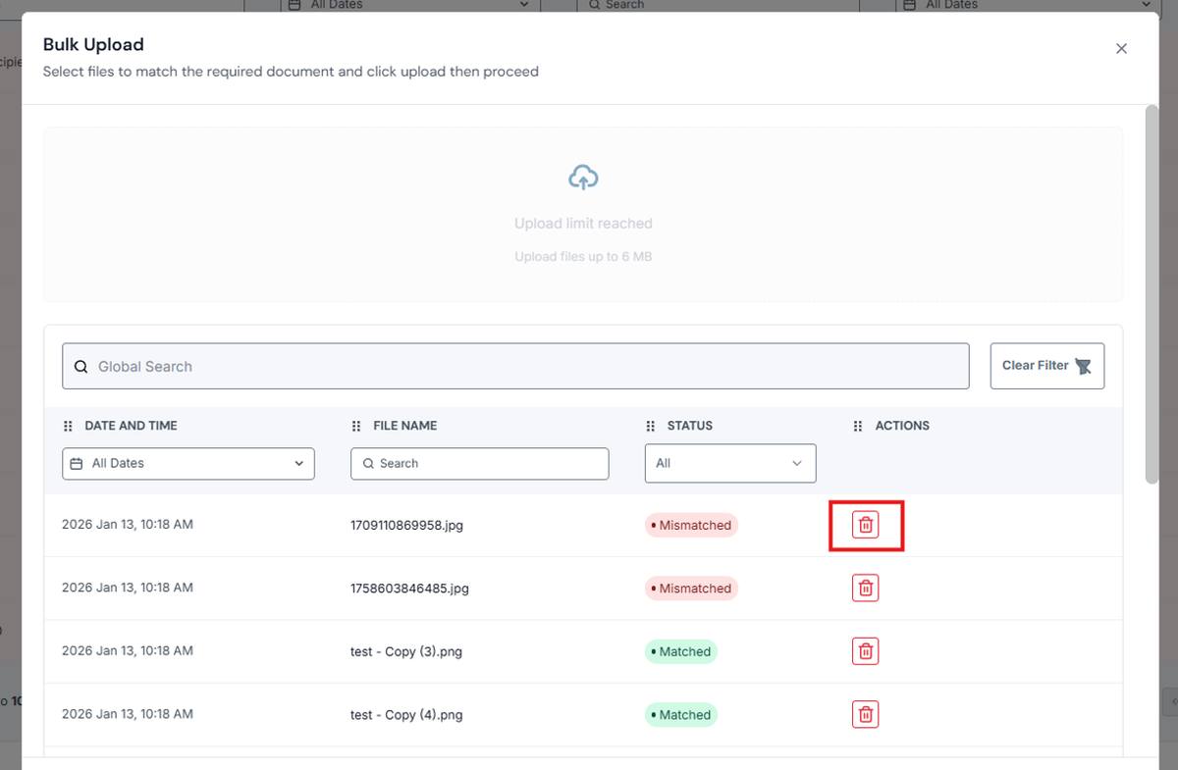Click Matched badge for test - Copy (4).png
1178x770 pixels.
pyautogui.click(x=681, y=715)
